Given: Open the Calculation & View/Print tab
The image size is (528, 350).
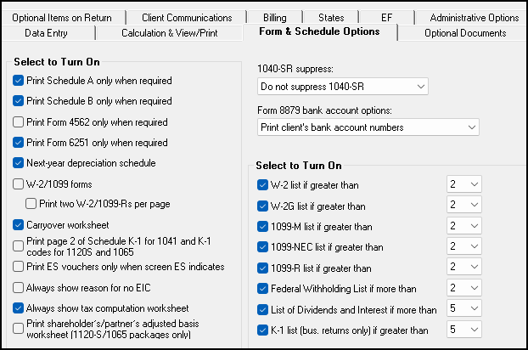Looking at the screenshot, I should pos(168,33).
